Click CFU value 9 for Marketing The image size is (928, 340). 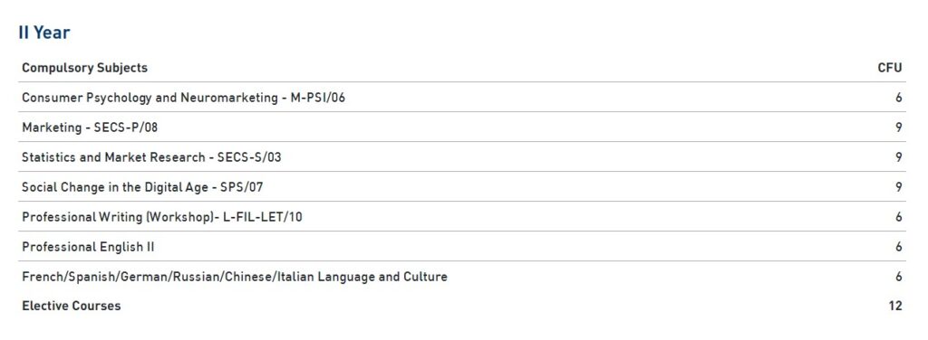pos(899,127)
